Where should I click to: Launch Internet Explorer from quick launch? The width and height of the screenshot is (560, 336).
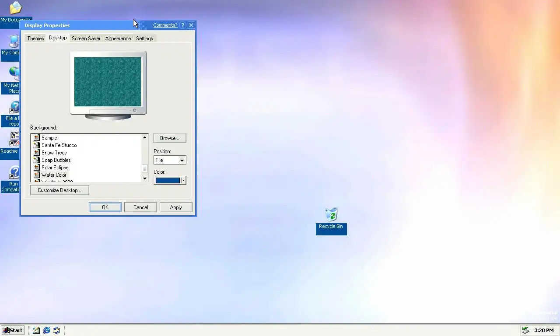(46, 330)
